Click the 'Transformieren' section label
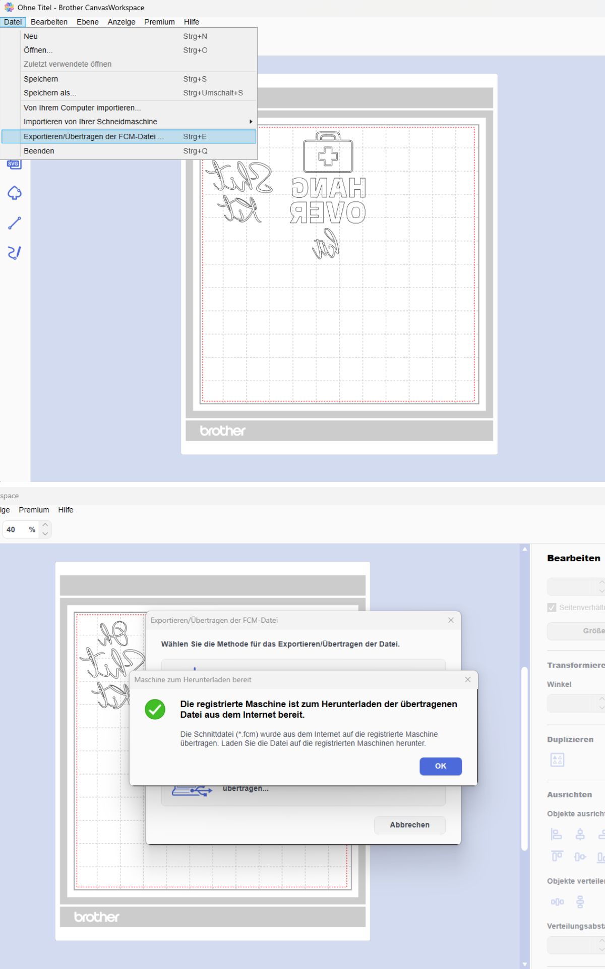Screen dimensions: 605x969 point(576,665)
